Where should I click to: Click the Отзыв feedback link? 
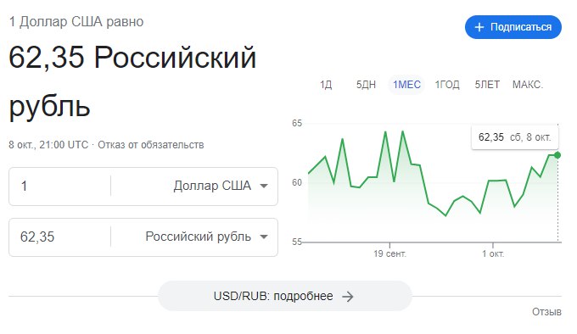click(546, 312)
